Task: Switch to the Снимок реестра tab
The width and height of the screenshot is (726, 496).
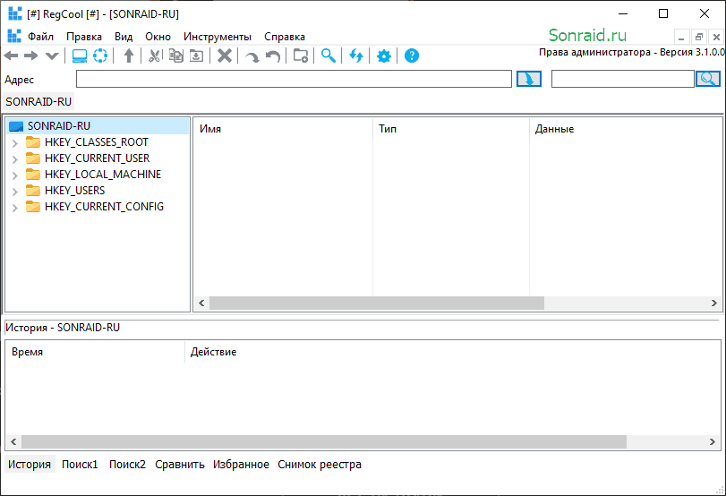Action: pos(320,464)
